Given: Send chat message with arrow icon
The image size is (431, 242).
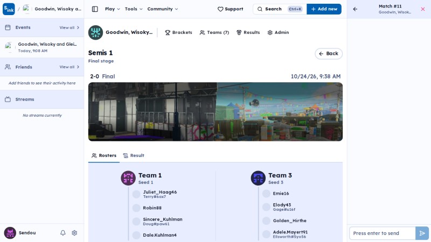Looking at the screenshot, I should 422,233.
